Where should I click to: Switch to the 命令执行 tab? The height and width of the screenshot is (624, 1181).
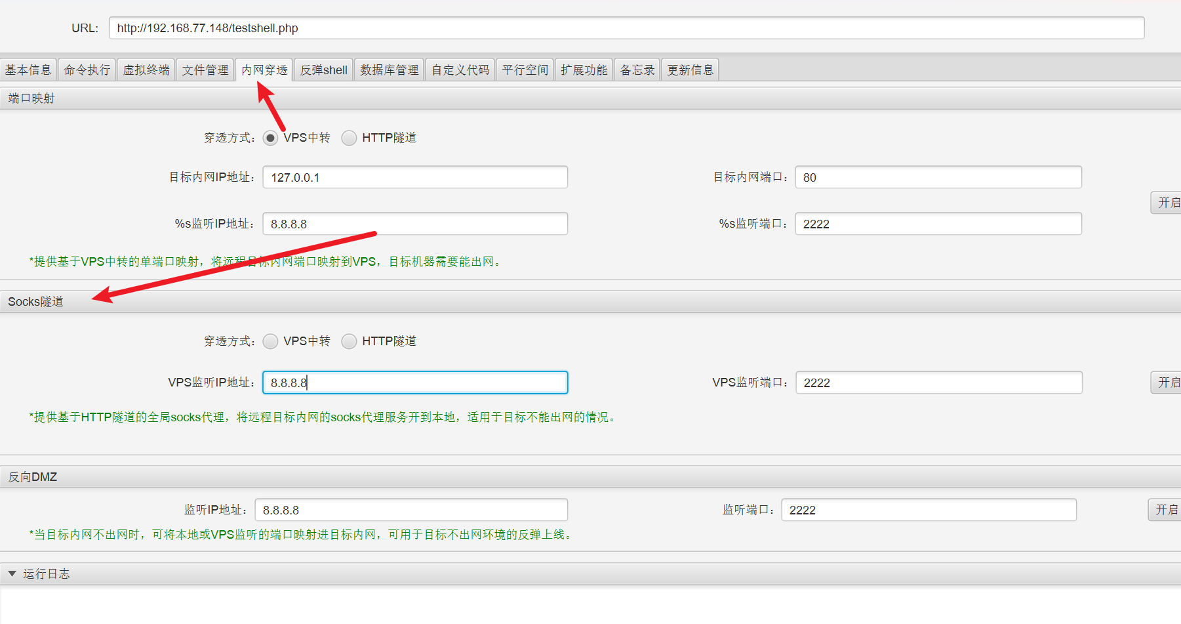click(87, 70)
